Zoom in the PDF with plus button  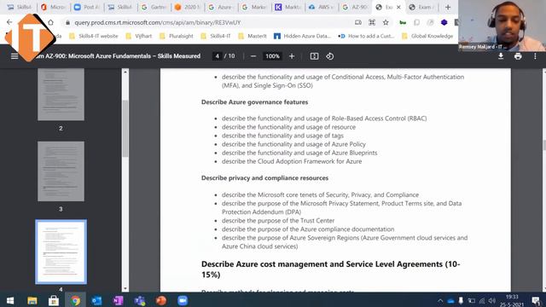click(292, 56)
